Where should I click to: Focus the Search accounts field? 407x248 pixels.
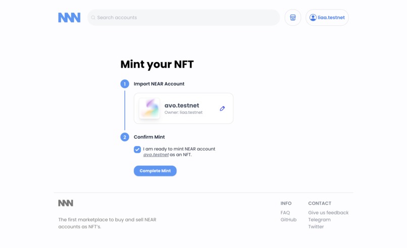[183, 18]
